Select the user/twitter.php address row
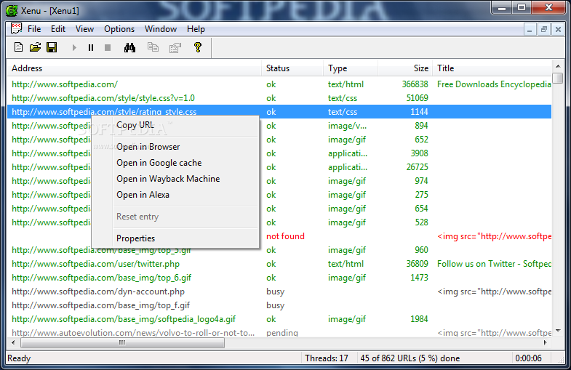The width and height of the screenshot is (571, 370). click(279, 264)
